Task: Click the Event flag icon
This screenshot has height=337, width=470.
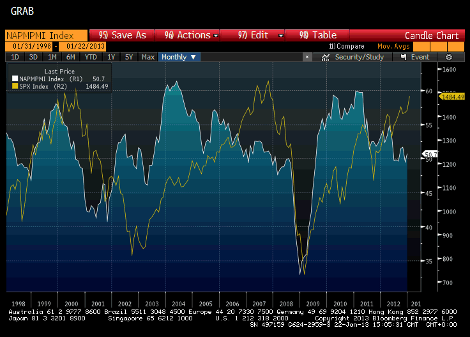Action: coord(403,57)
